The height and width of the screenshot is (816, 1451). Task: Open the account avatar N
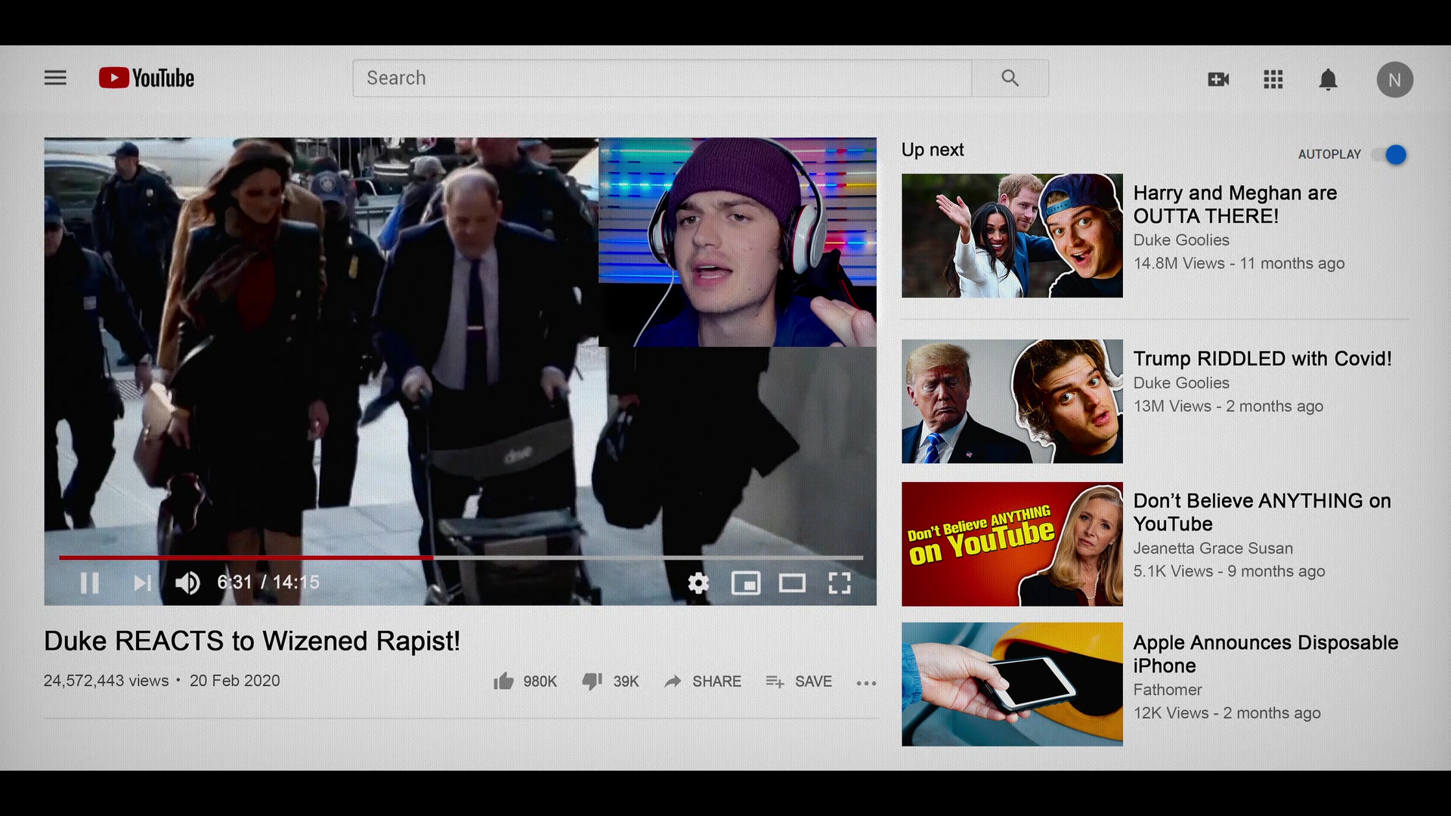[1394, 79]
